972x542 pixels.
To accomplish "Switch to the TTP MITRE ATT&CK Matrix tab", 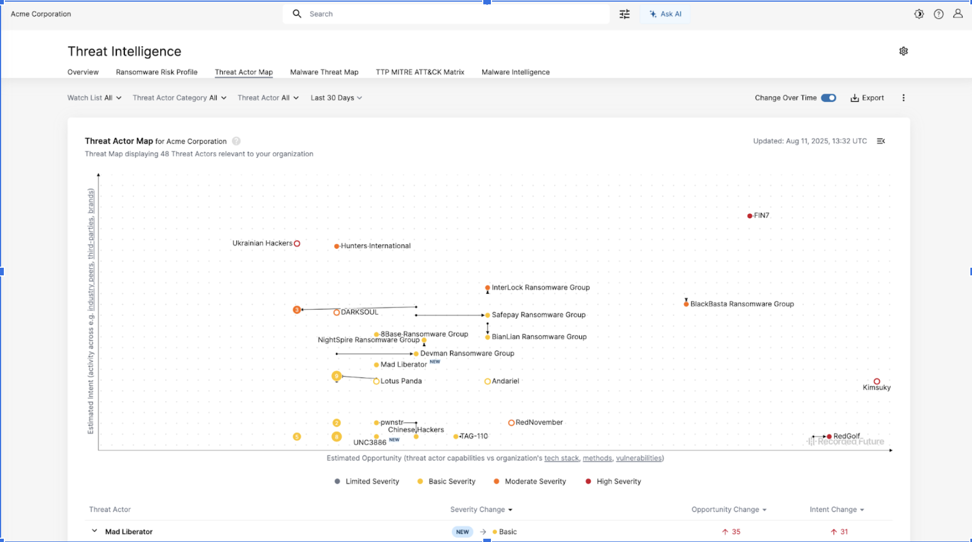I will tap(420, 72).
